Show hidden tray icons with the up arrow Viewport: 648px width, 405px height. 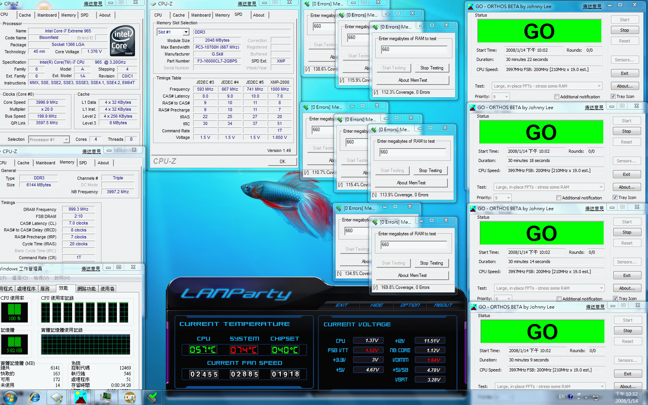coord(586,397)
